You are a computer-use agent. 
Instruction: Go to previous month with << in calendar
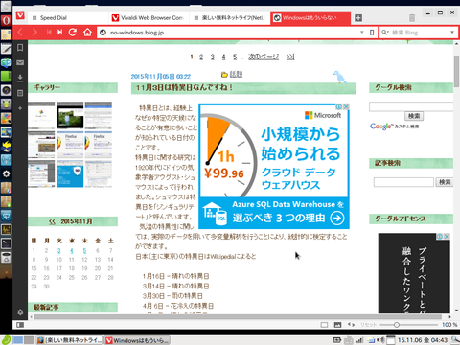pyautogui.click(x=52, y=221)
